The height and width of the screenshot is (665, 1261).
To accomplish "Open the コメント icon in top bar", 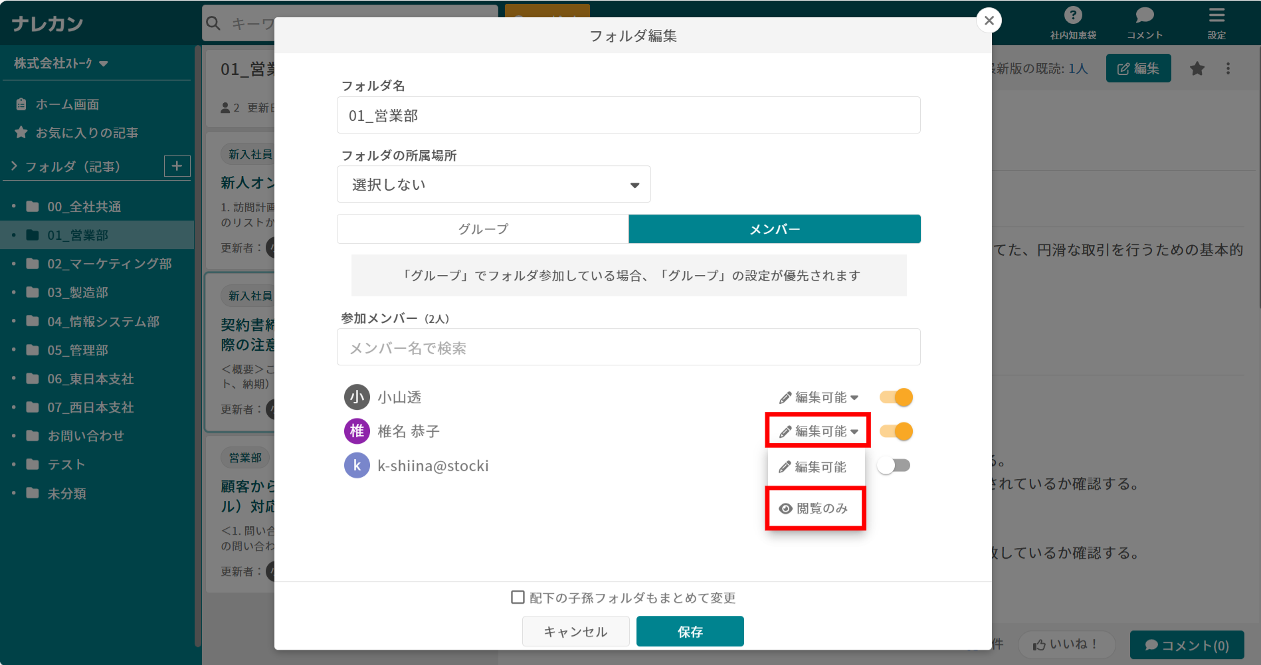I will (x=1144, y=15).
